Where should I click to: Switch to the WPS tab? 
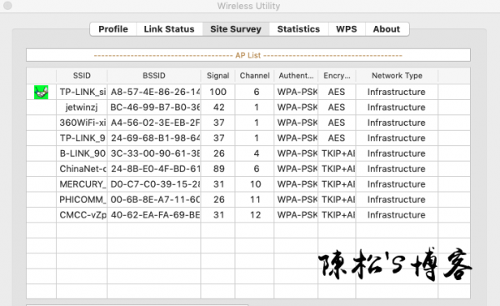click(347, 29)
